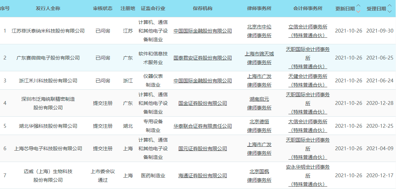
Task: Sort 更新日期 ascending with its up arrow
Action: point(359,6)
